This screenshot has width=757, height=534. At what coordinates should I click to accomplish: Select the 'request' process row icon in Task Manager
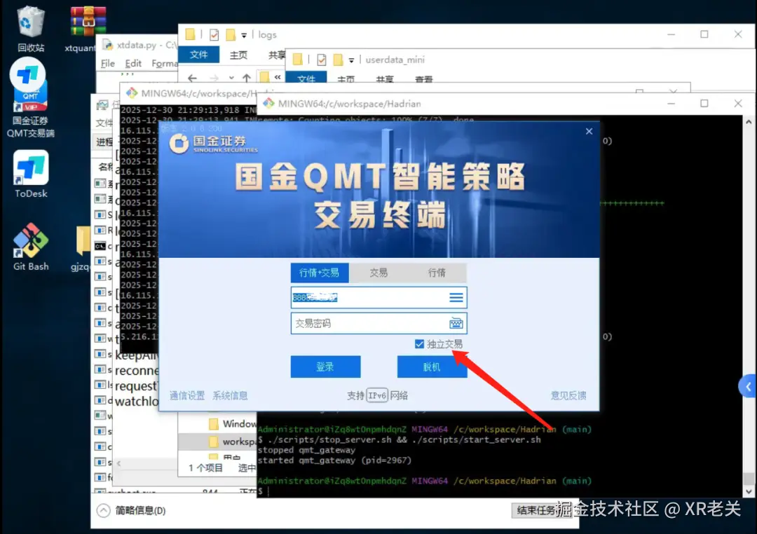tap(100, 385)
